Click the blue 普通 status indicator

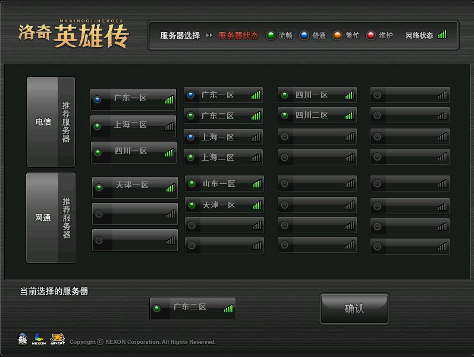pyautogui.click(x=304, y=36)
